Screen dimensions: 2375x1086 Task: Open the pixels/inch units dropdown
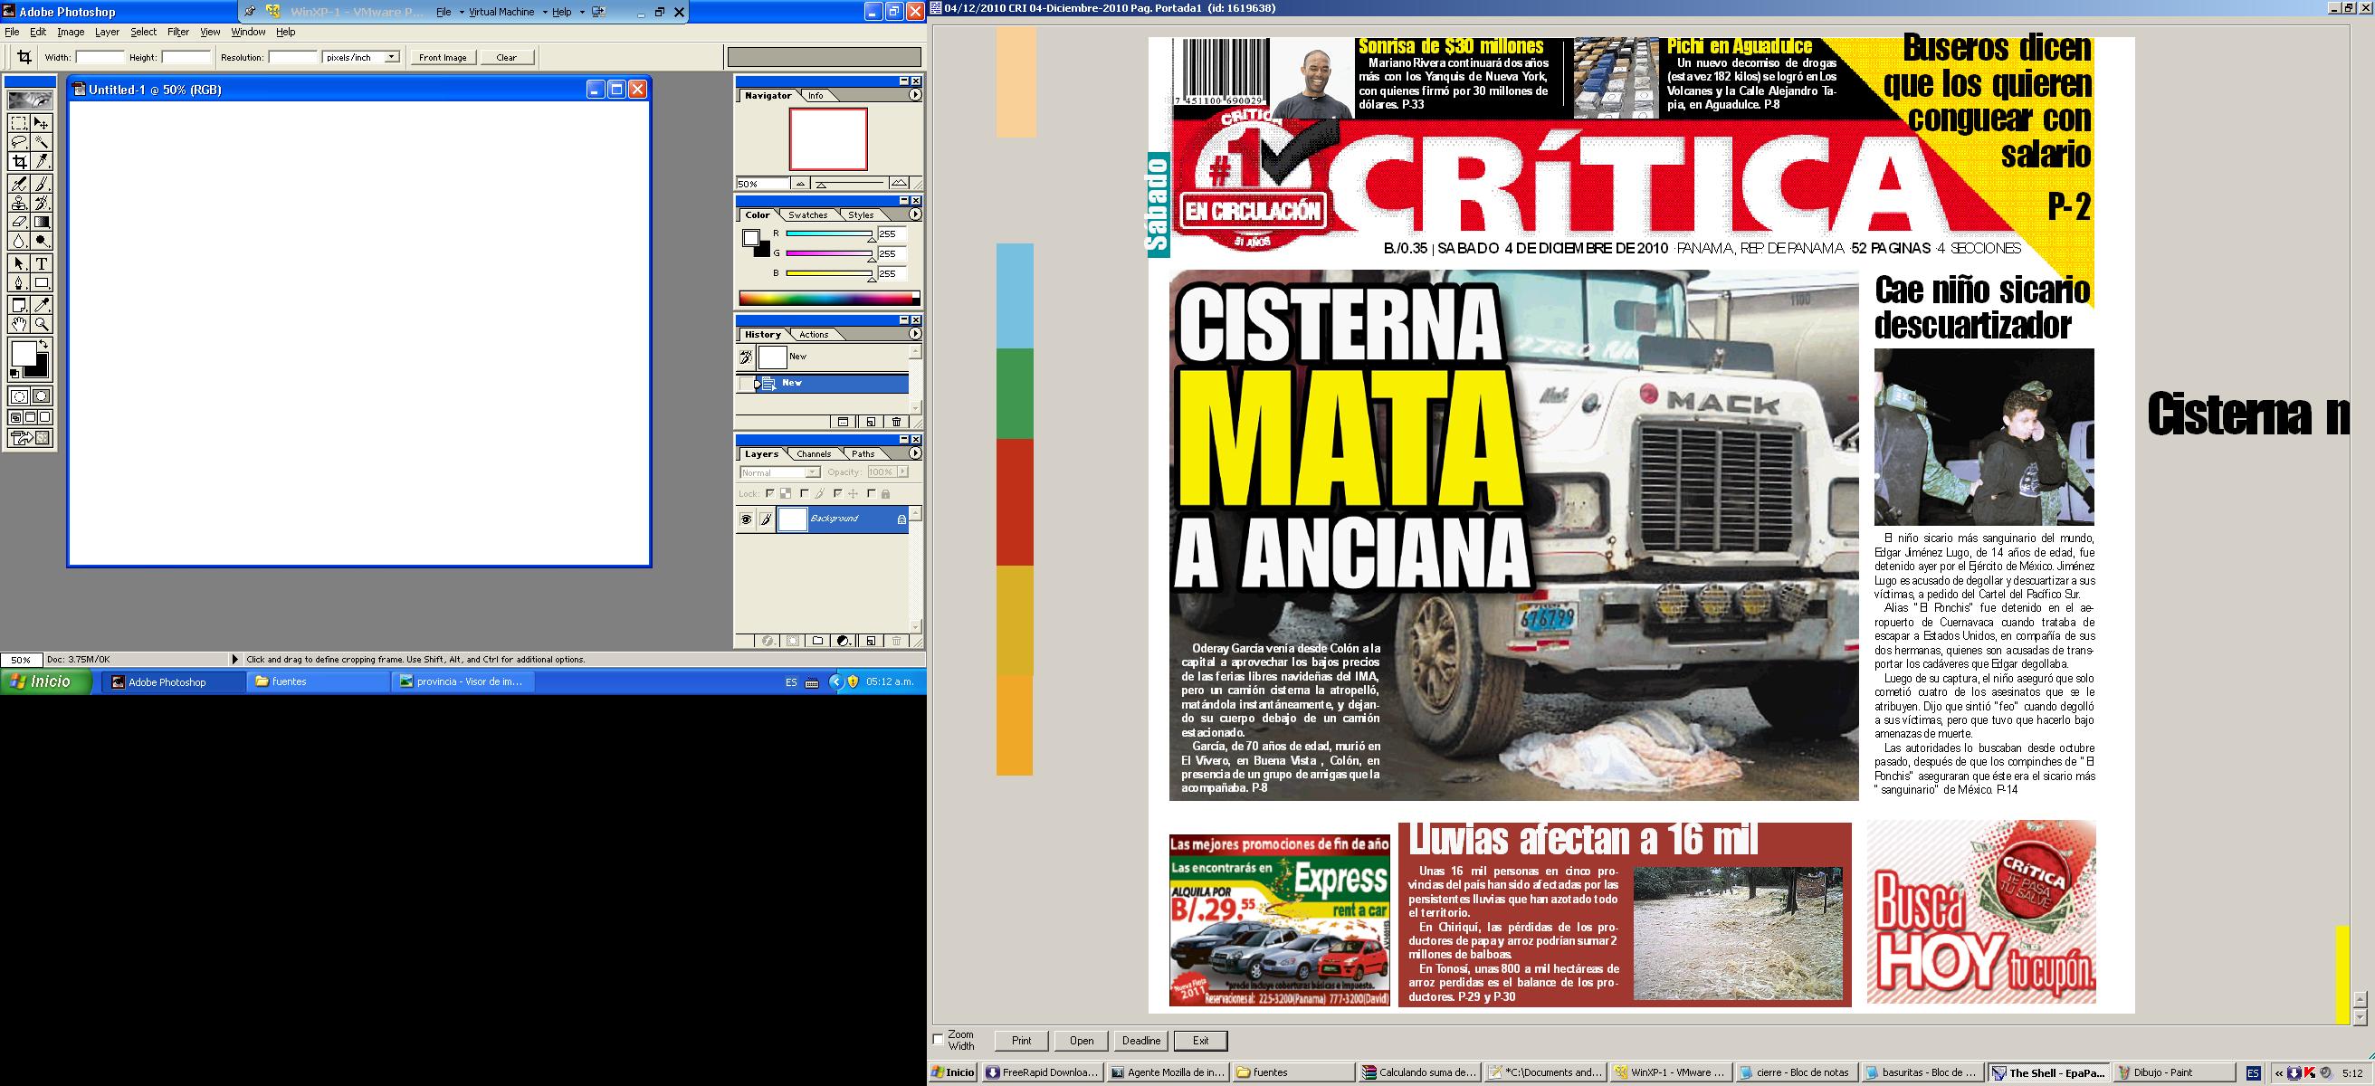[392, 57]
